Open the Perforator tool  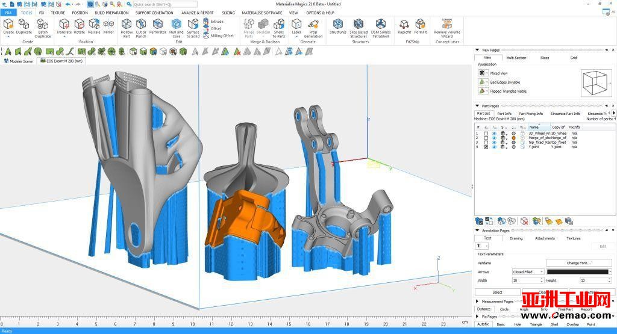158,27
